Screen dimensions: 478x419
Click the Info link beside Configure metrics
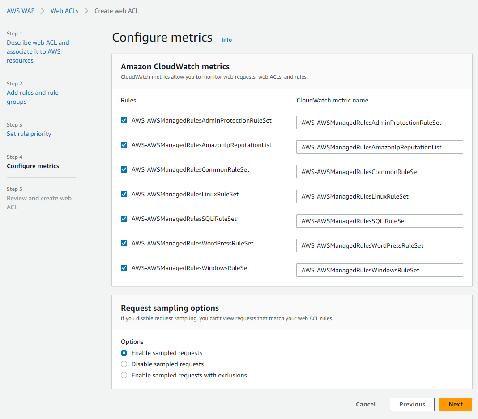[226, 40]
